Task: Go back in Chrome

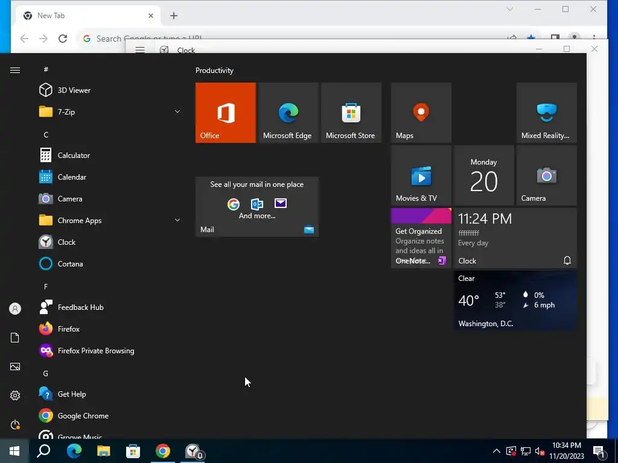Action: point(24,39)
